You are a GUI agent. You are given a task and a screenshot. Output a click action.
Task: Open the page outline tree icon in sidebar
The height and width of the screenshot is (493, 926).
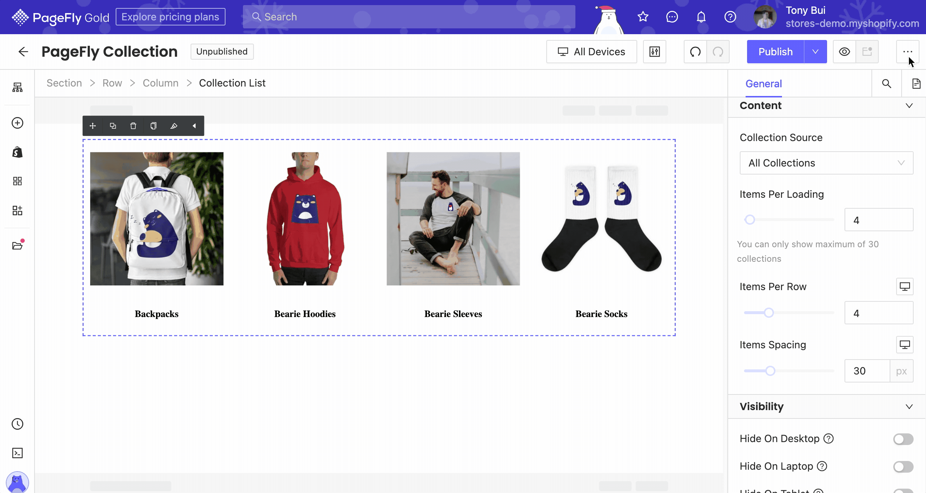point(17,87)
